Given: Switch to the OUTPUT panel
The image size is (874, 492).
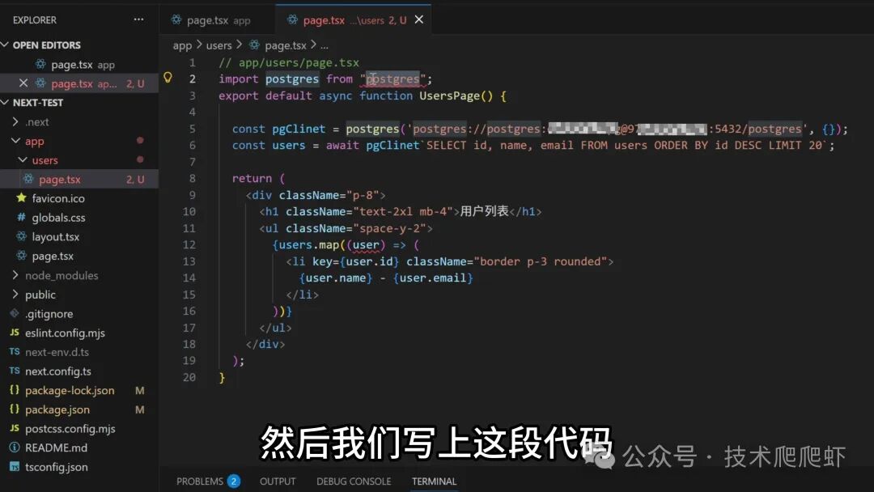Looking at the screenshot, I should [x=278, y=481].
